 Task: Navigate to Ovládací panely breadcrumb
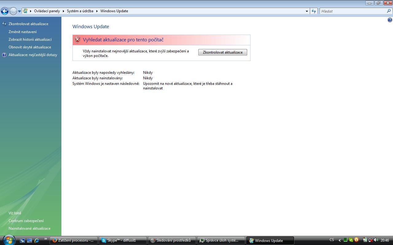[47, 11]
